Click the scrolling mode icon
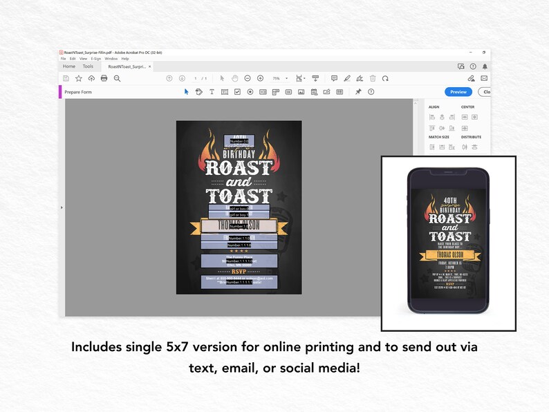 pyautogui.click(x=315, y=78)
